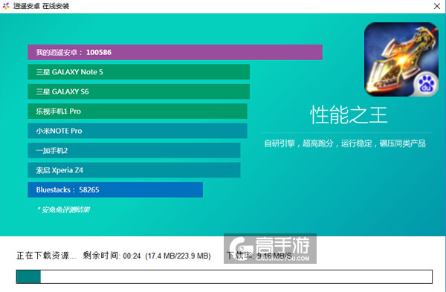Screen dimensions: 446x292
Task: Select the 索尼 Xperia Z4 bar
Action: pos(134,170)
